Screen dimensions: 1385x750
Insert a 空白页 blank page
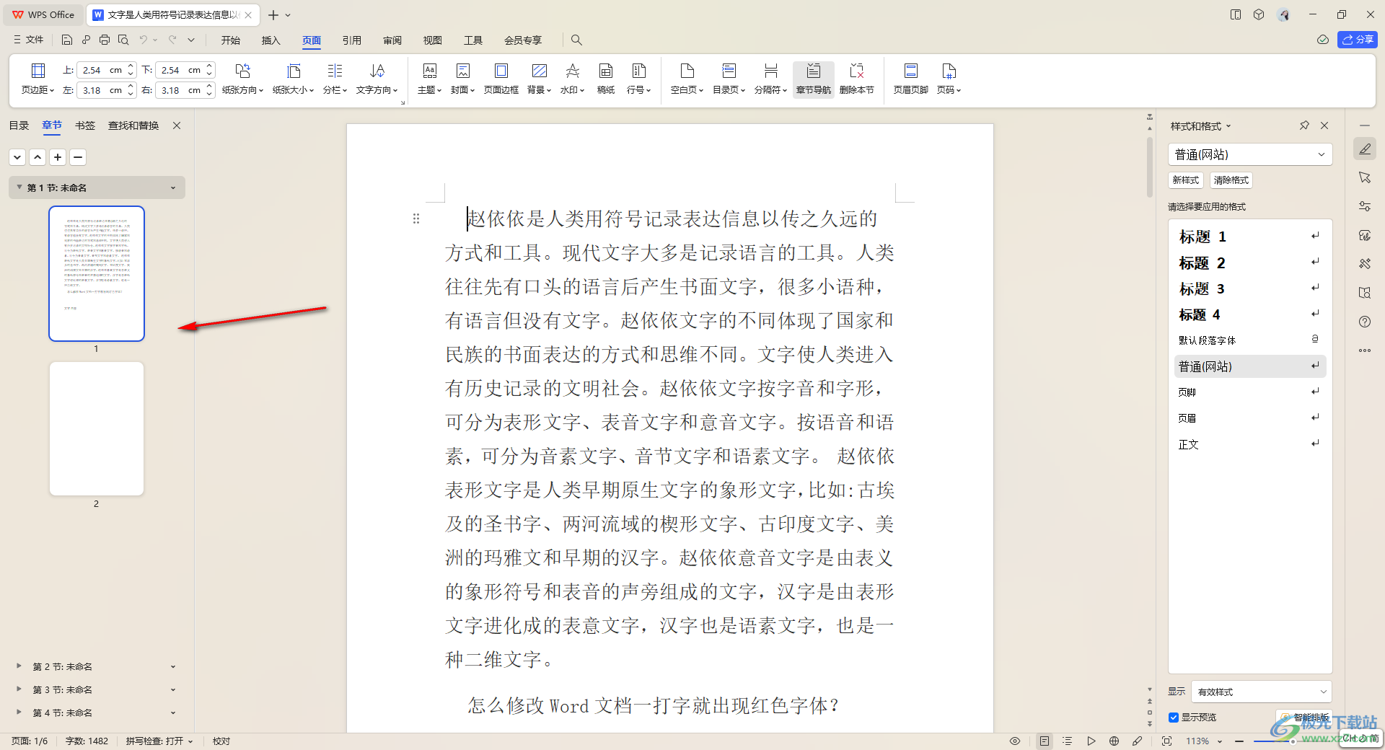[687, 79]
